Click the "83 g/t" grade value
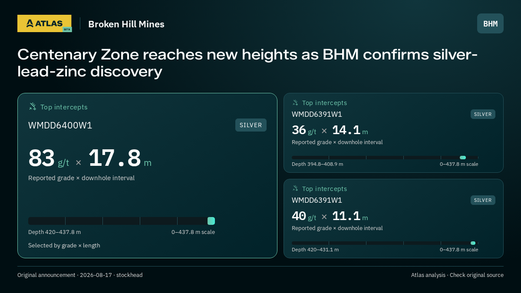 pyautogui.click(x=49, y=158)
